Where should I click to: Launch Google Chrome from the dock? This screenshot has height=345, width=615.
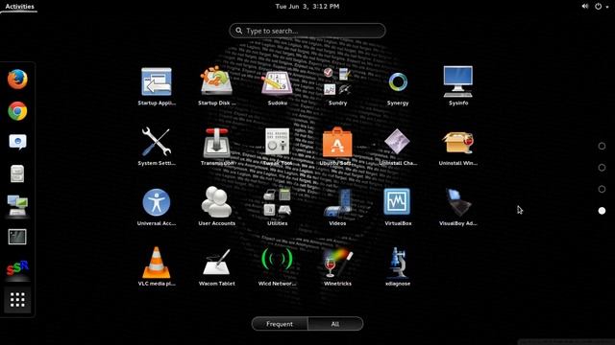[17, 111]
